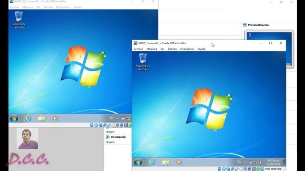The image size is (305, 171).
Task: Open network tray icon in front WIN7 guest
Action: point(256,162)
